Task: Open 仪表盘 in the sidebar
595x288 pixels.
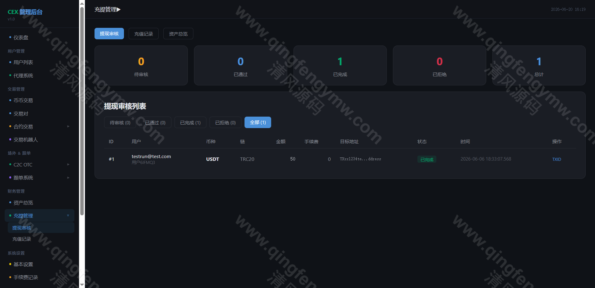Action: 39,37
